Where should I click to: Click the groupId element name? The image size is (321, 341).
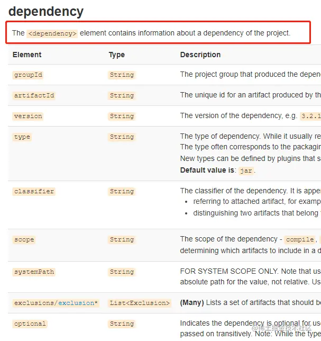(x=28, y=75)
